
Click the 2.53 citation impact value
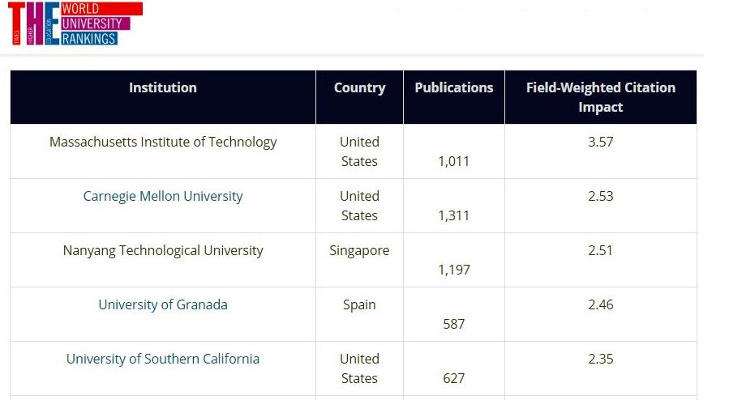(x=601, y=196)
